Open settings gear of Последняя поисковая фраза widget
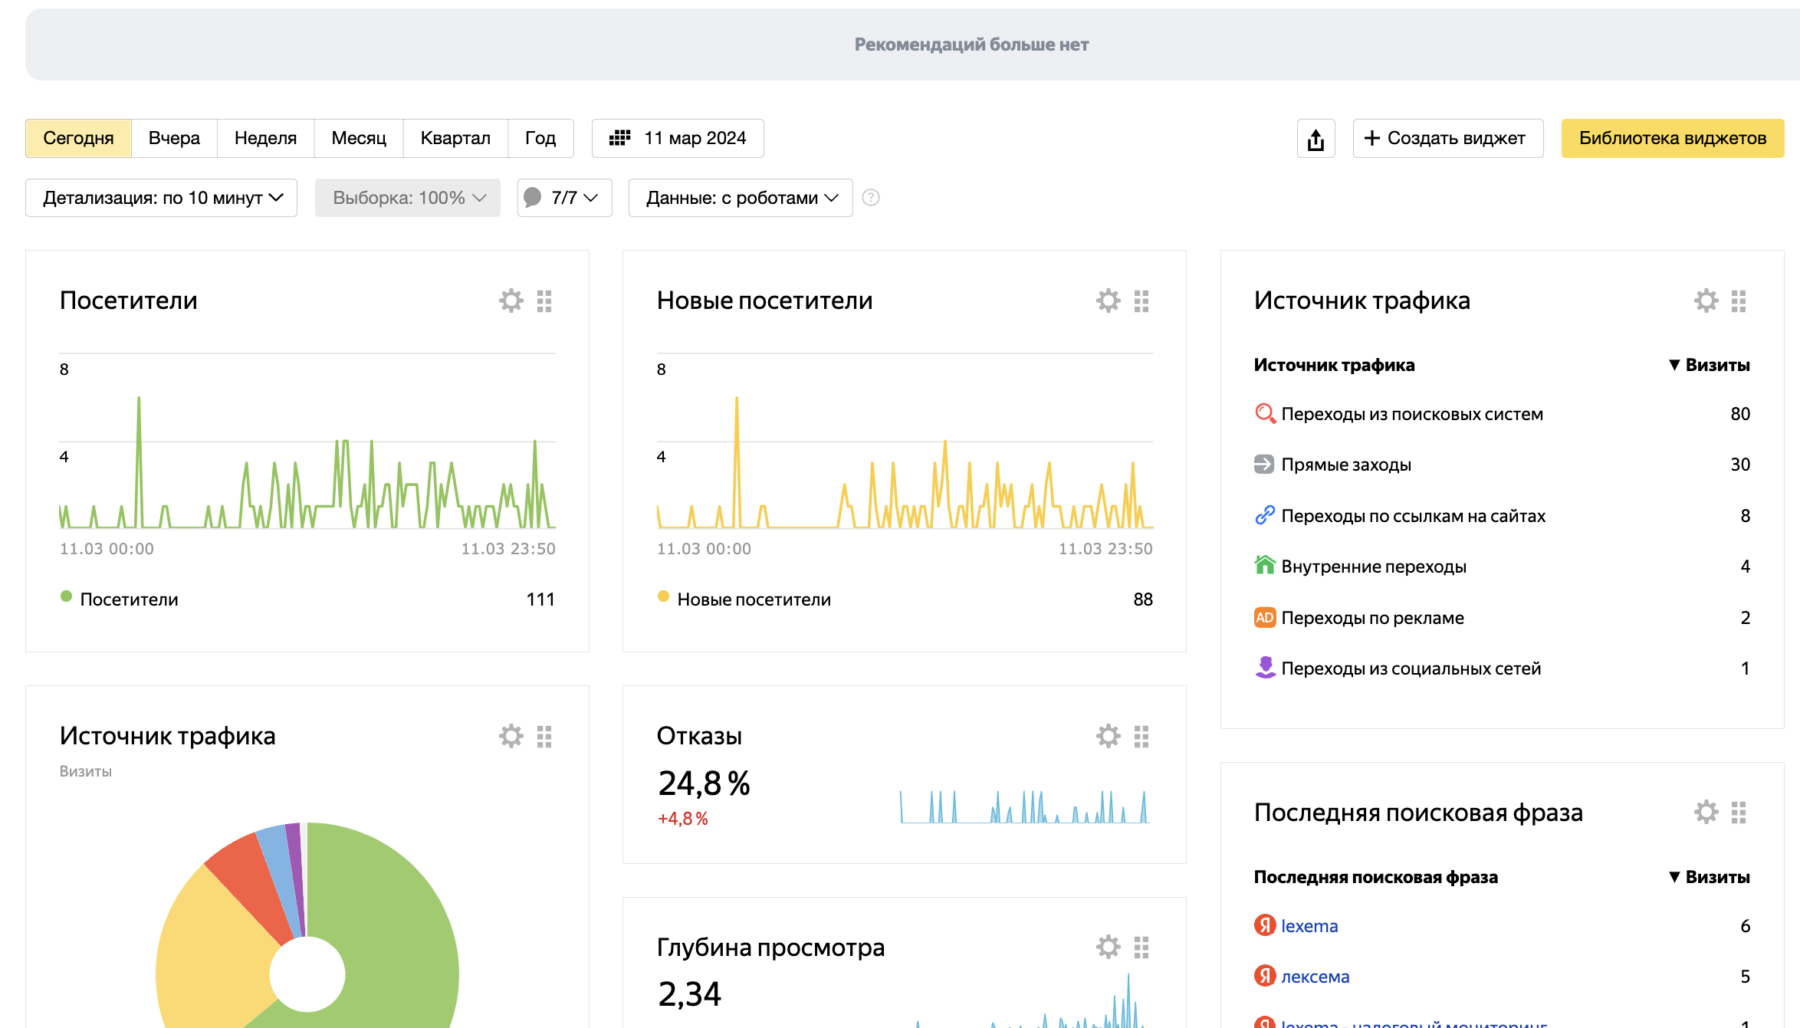This screenshot has width=1800, height=1028. pos(1706,812)
